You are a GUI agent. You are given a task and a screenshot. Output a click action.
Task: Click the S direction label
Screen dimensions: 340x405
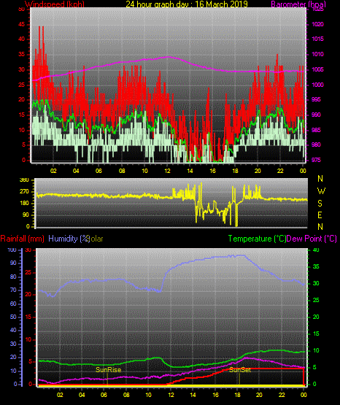point(320,204)
